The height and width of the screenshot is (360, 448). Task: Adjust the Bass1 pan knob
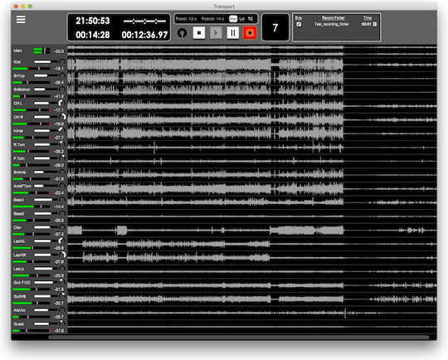61,199
